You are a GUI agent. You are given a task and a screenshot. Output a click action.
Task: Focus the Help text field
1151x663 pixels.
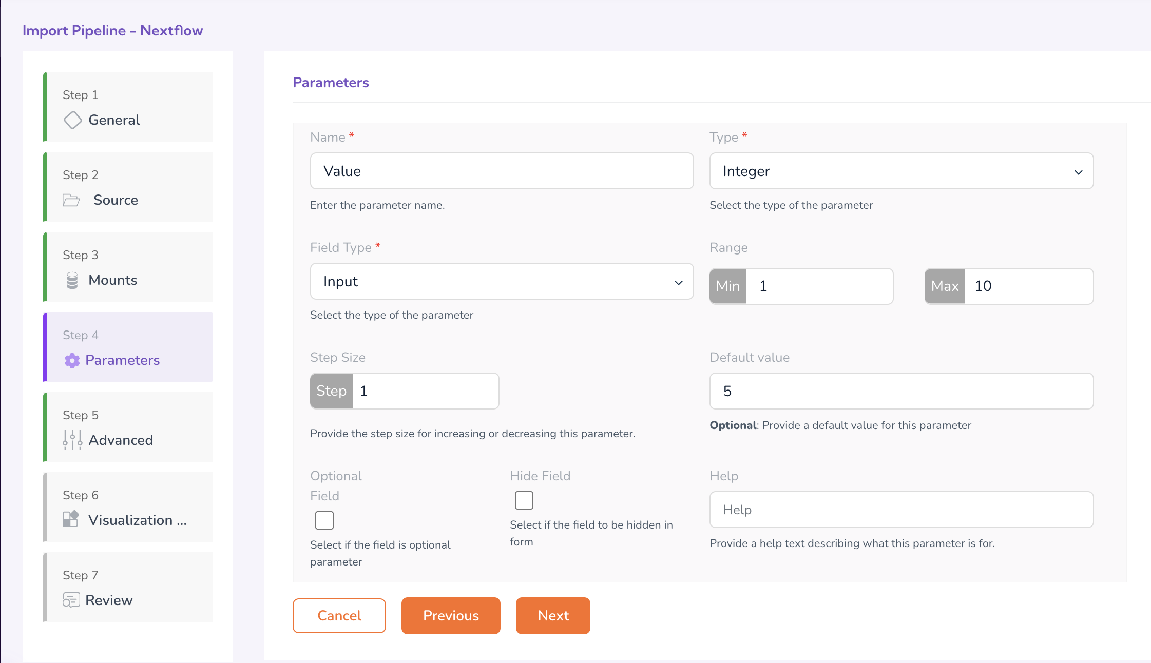point(901,510)
